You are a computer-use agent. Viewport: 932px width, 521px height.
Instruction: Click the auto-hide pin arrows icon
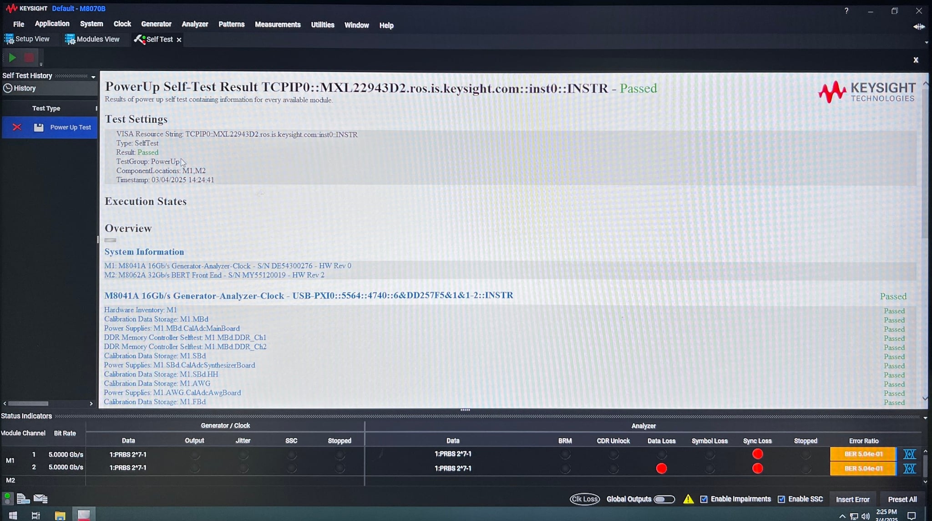point(919,27)
